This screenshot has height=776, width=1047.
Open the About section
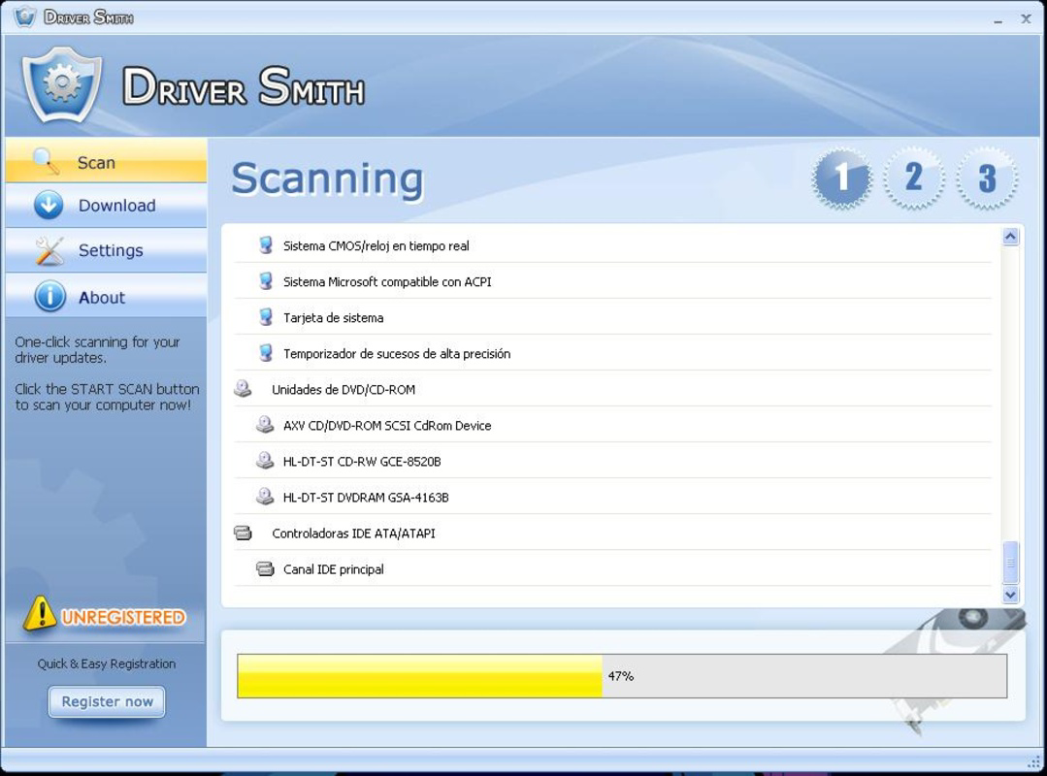click(106, 296)
